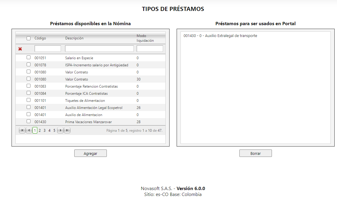This screenshot has width=337, height=201.
Task: Click the next-page arrow in the pager
Action: [x=60, y=130]
